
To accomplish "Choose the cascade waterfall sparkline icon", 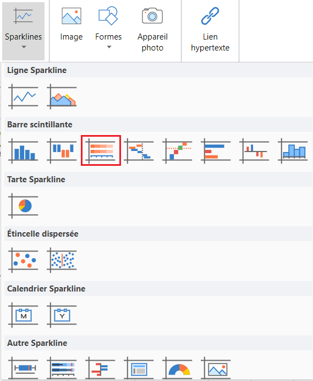I will [x=139, y=150].
